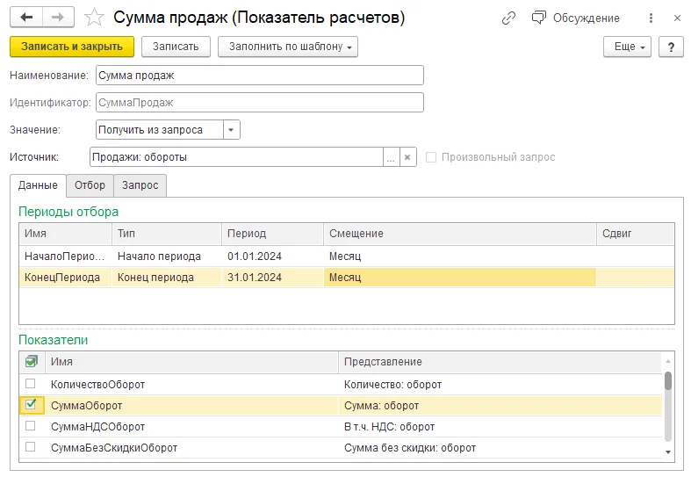Click the Сдвиг column header
Image resolution: width=691 pixels, height=477 pixels.
pos(636,234)
